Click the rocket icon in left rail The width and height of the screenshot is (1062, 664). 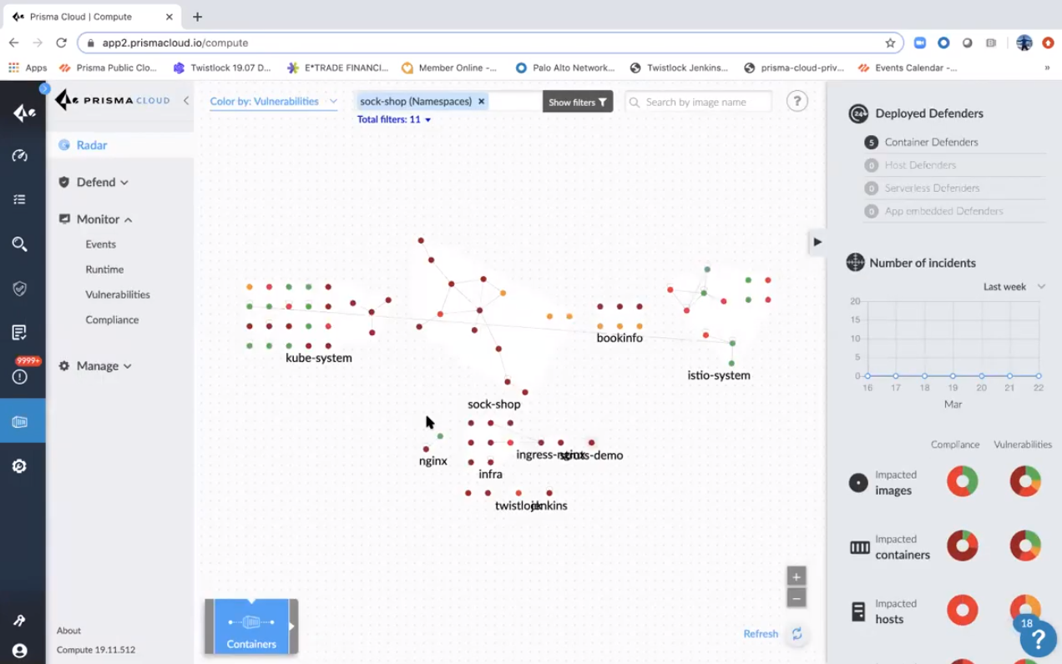click(x=20, y=621)
